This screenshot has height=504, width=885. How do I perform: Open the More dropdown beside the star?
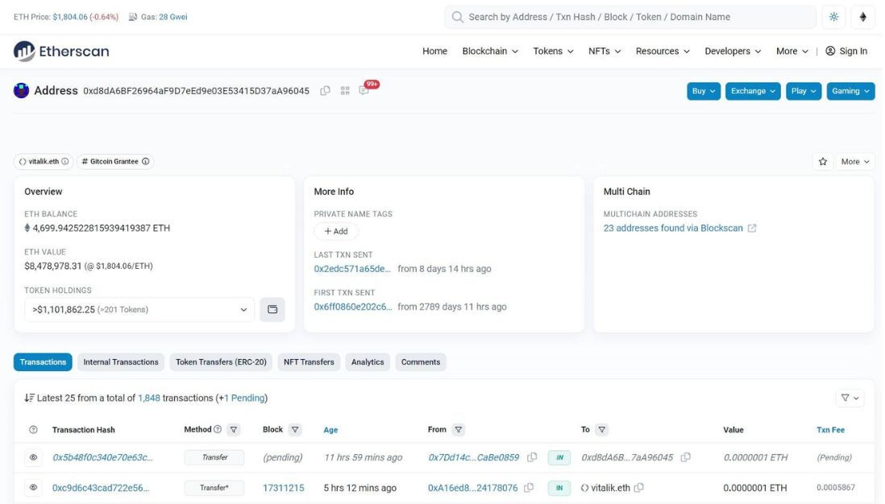click(x=854, y=162)
